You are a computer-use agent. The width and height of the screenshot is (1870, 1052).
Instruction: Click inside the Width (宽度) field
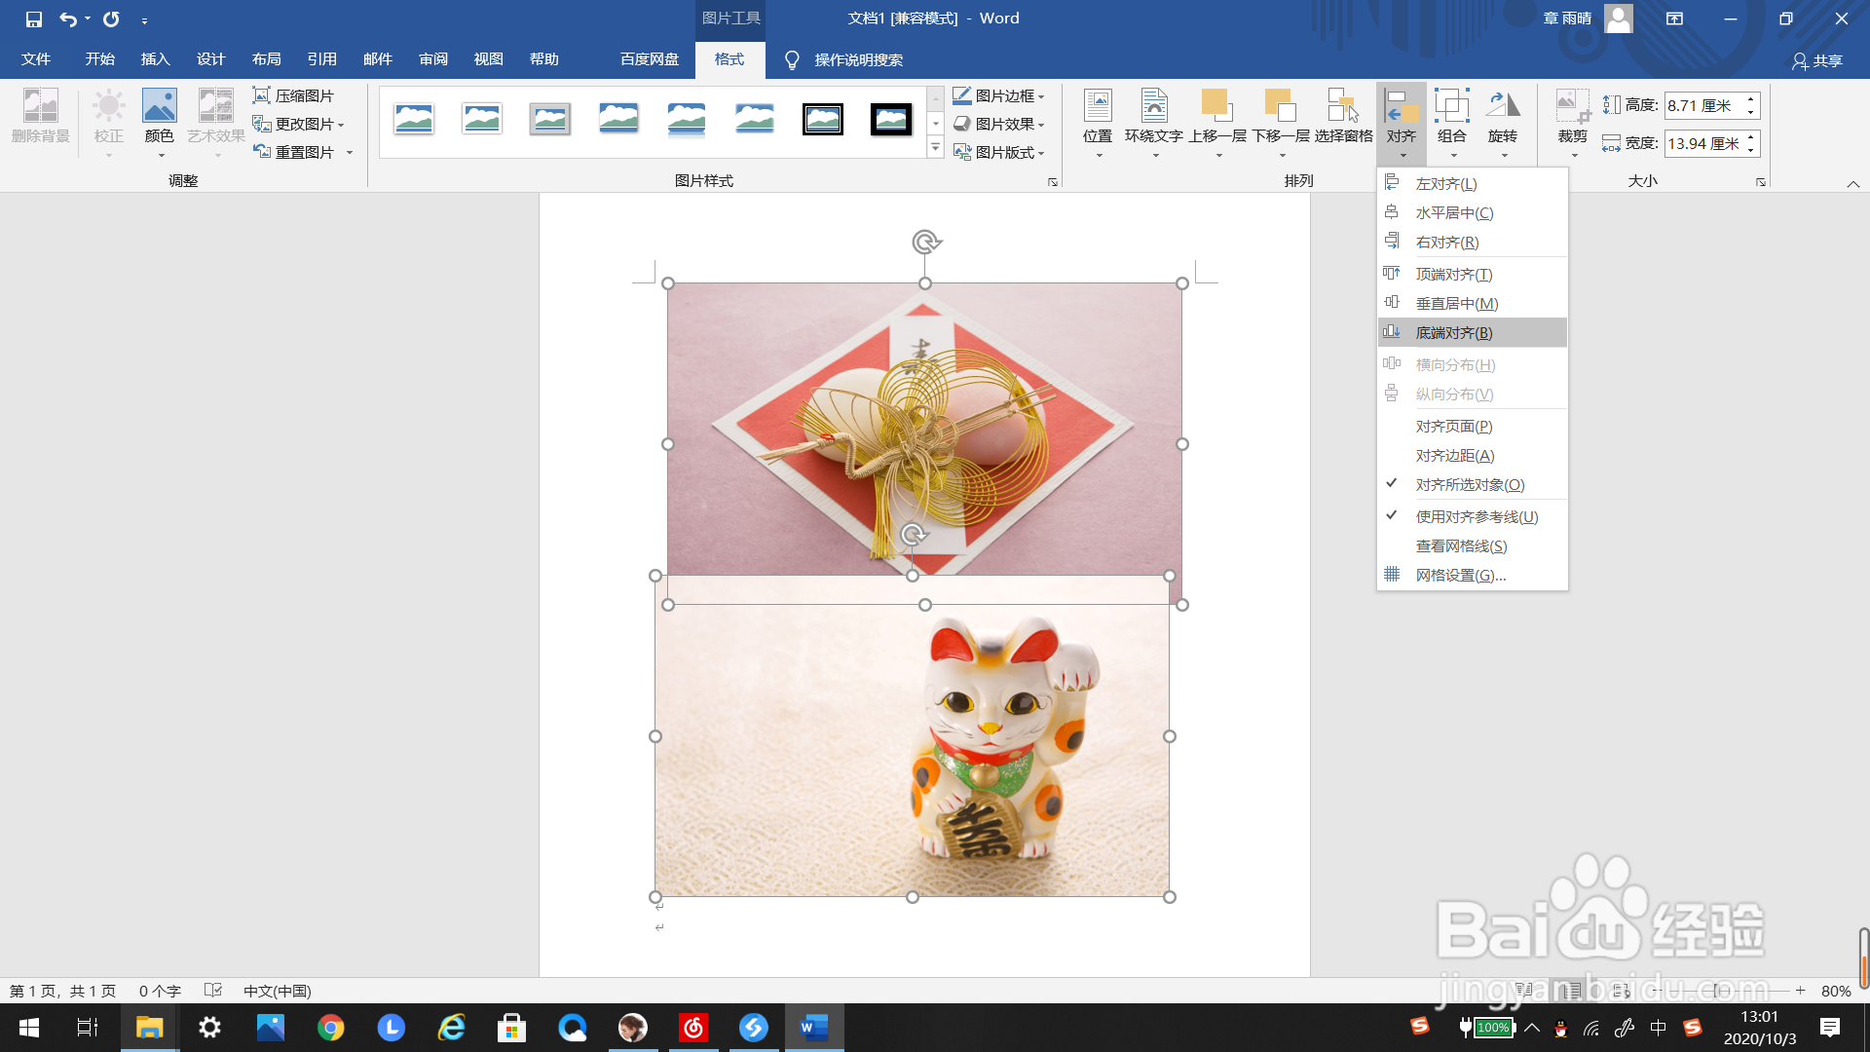1703,143
